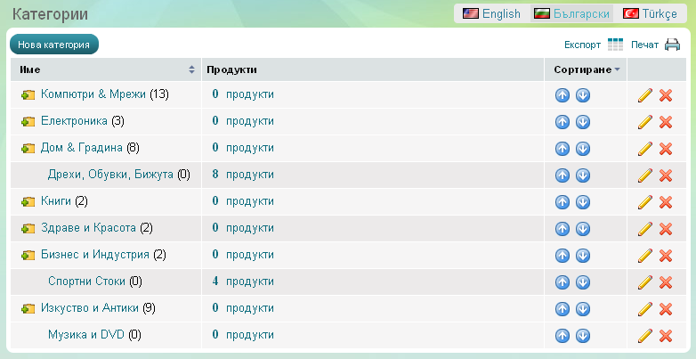The image size is (696, 359).
Task: Open the Електроника category link
Action: click(74, 121)
